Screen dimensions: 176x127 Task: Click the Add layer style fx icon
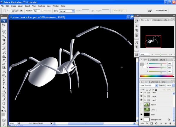tap(147, 123)
